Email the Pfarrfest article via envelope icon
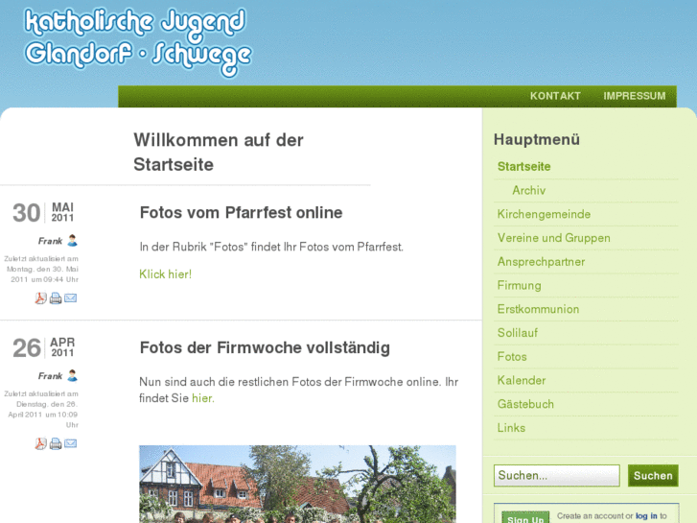This screenshot has height=523, width=697. point(71,297)
